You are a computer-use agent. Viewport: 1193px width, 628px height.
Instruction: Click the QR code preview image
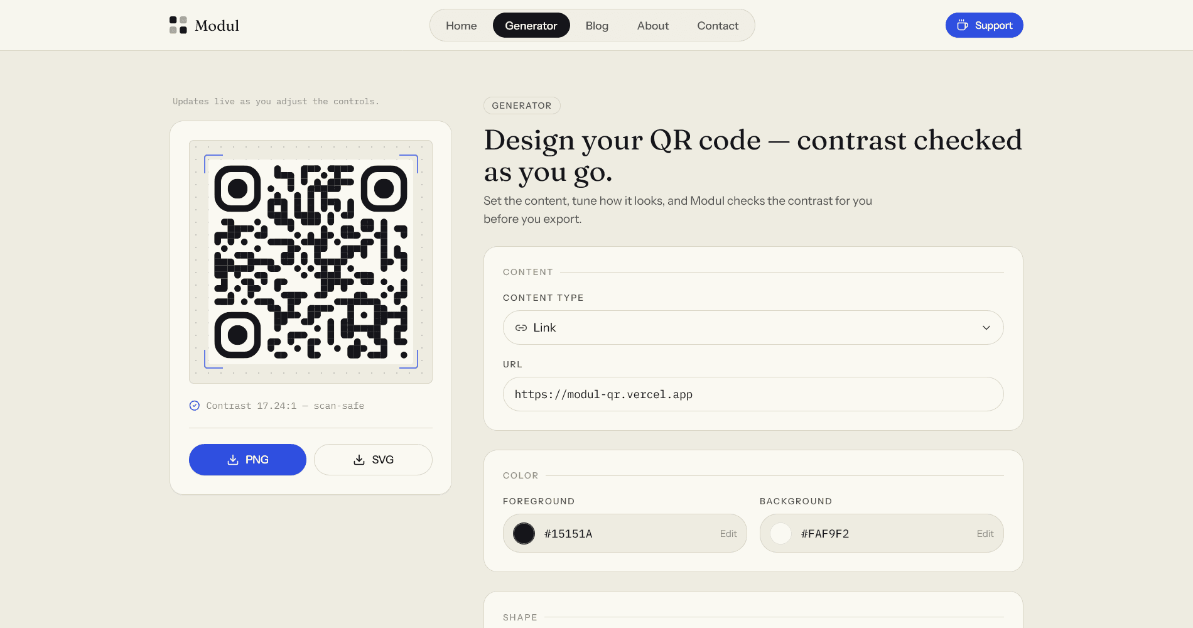coord(311,262)
